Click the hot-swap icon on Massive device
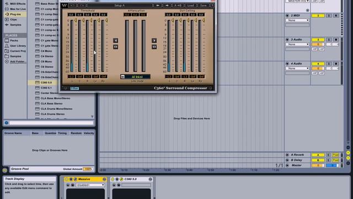 [104, 179]
